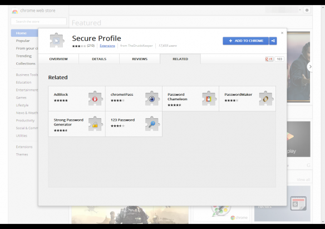
Task: Click the 17,655 users text
Action: (168, 46)
